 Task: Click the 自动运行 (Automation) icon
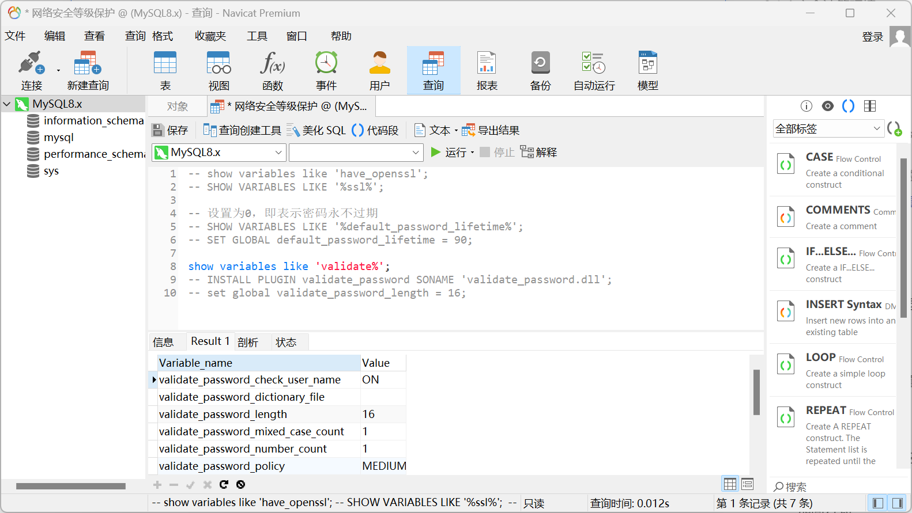click(x=594, y=70)
